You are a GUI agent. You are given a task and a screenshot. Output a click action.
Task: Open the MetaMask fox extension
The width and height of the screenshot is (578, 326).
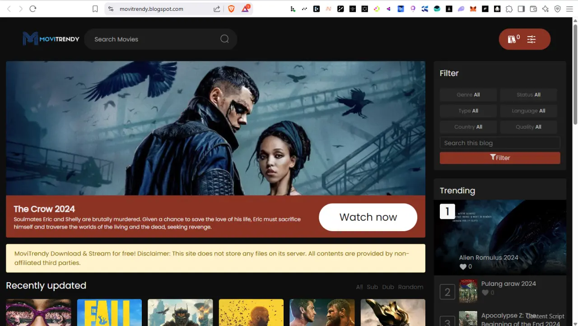pos(473,9)
